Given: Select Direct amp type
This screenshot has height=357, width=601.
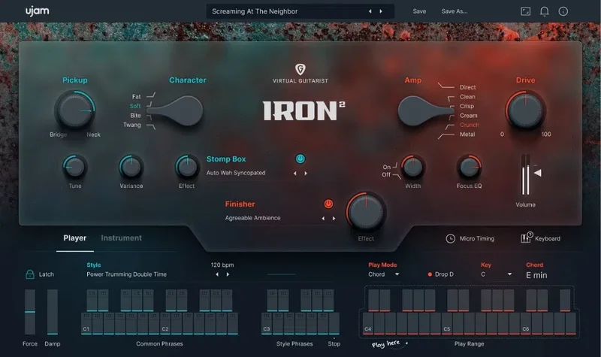Looking at the screenshot, I should tap(467, 87).
